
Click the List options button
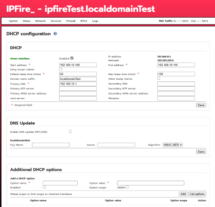pyautogui.click(x=197, y=194)
